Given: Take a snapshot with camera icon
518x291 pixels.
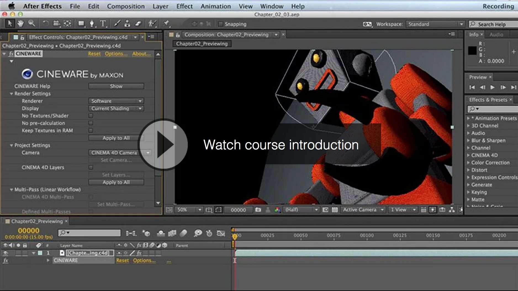Looking at the screenshot, I should [258, 210].
